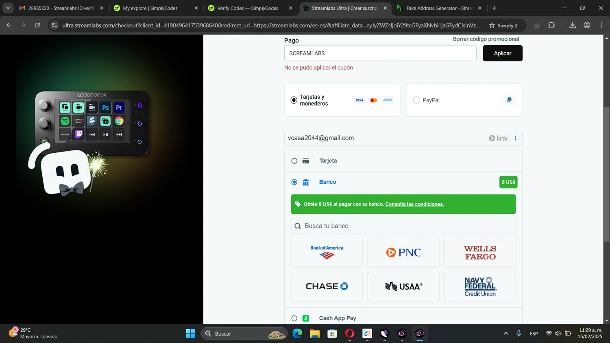Click the vcasa2044@gmail.com email text
The image size is (610, 343).
(x=321, y=138)
